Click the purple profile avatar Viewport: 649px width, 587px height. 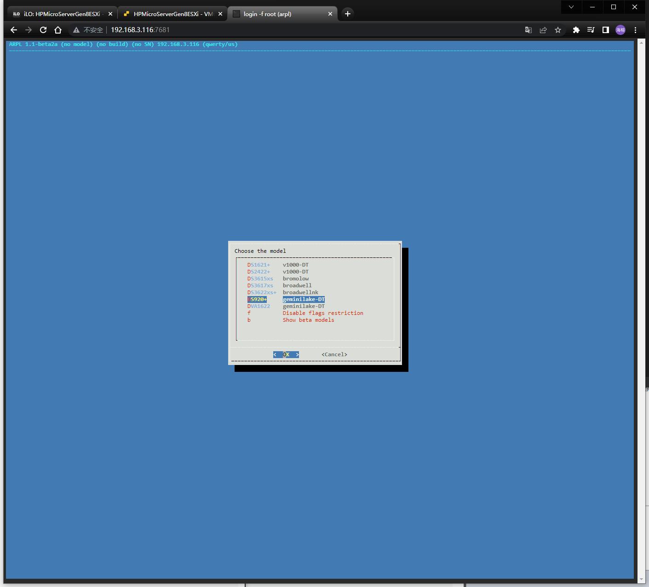pyautogui.click(x=620, y=30)
